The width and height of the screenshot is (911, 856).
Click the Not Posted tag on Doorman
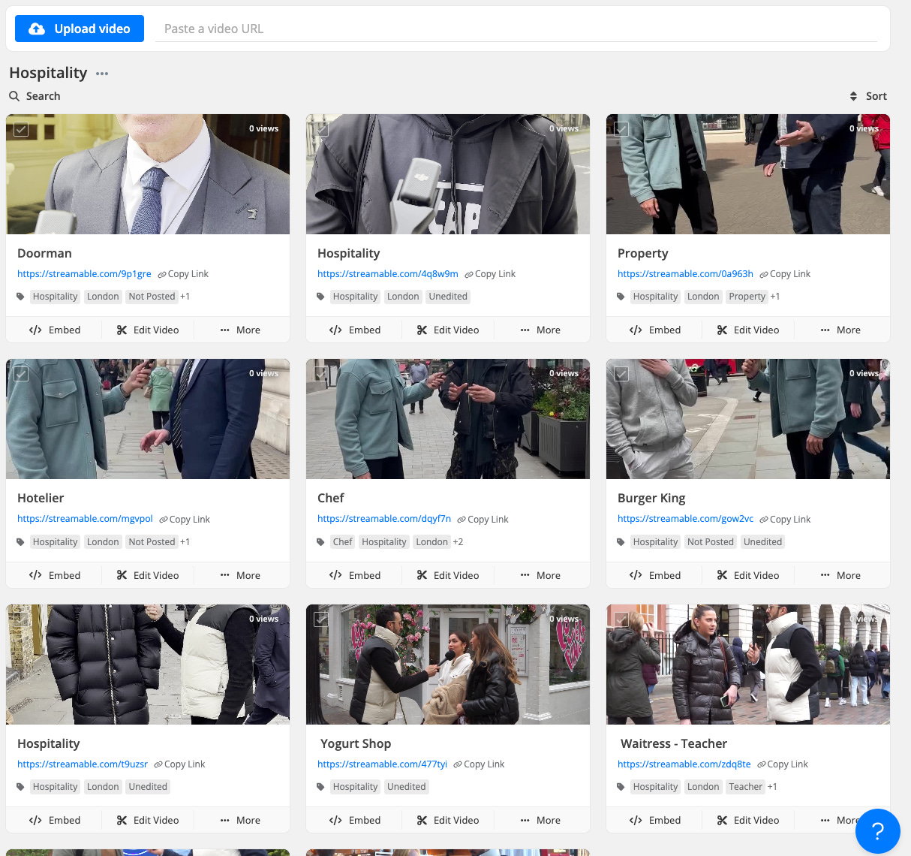(152, 297)
